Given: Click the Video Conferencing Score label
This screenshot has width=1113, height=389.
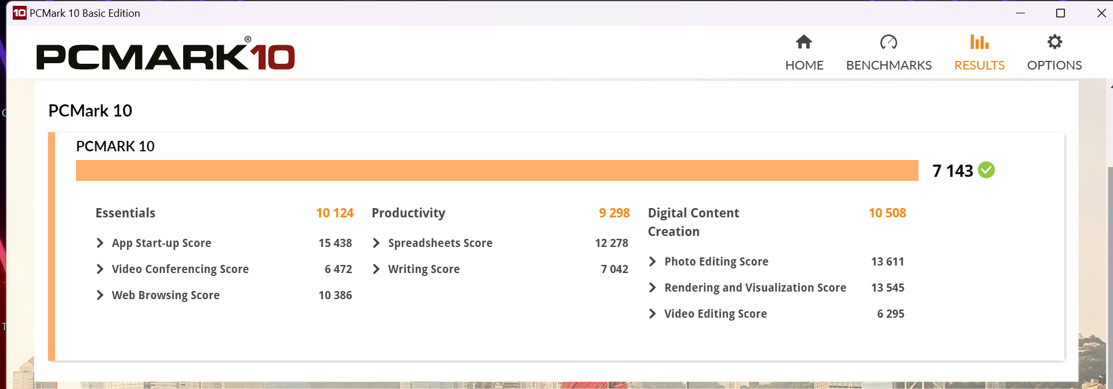Looking at the screenshot, I should pos(180,269).
